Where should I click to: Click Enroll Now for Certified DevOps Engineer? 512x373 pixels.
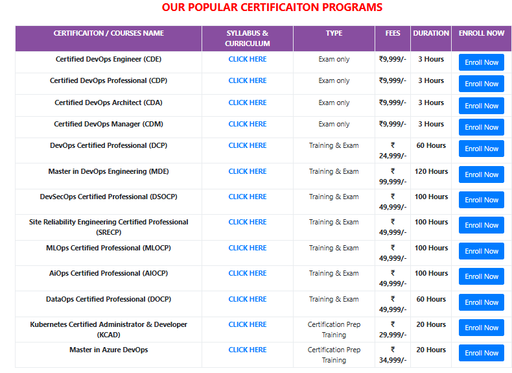click(x=481, y=62)
